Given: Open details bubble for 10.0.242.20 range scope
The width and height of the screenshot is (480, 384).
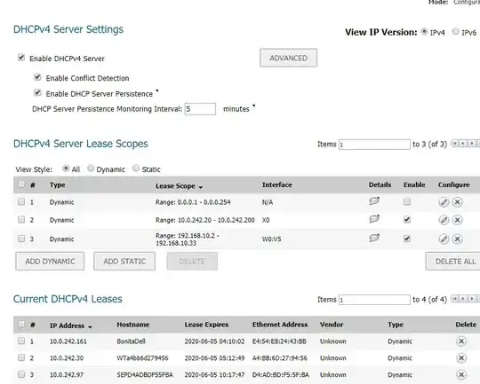Looking at the screenshot, I should coord(374,219).
